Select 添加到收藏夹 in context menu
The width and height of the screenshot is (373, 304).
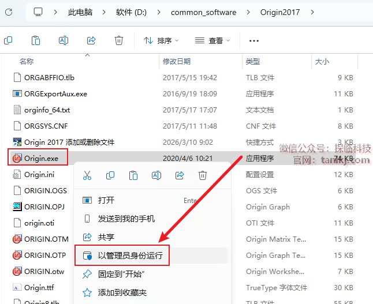[x=151, y=292]
